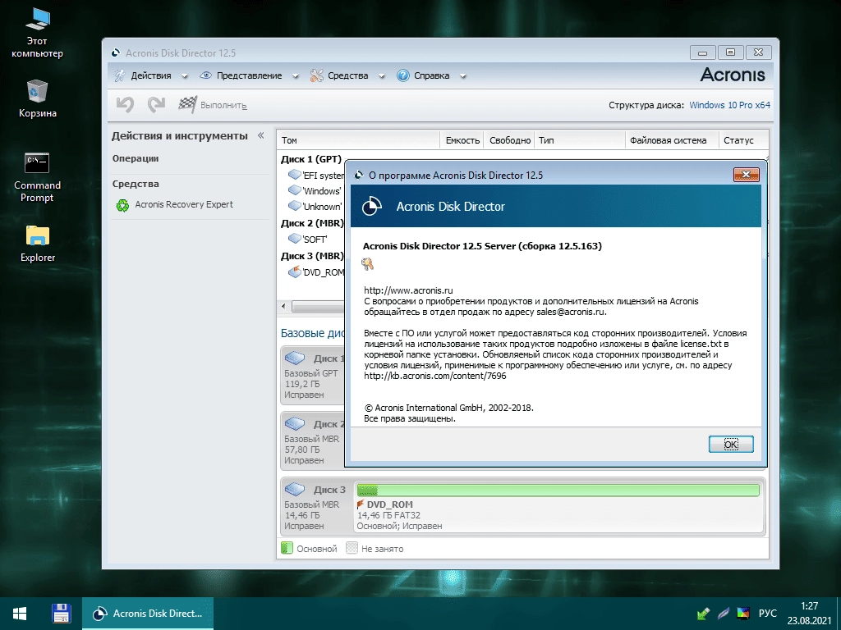841x630 pixels.
Task: Click Диск 1 disk icon in lower panel
Action: click(x=295, y=358)
